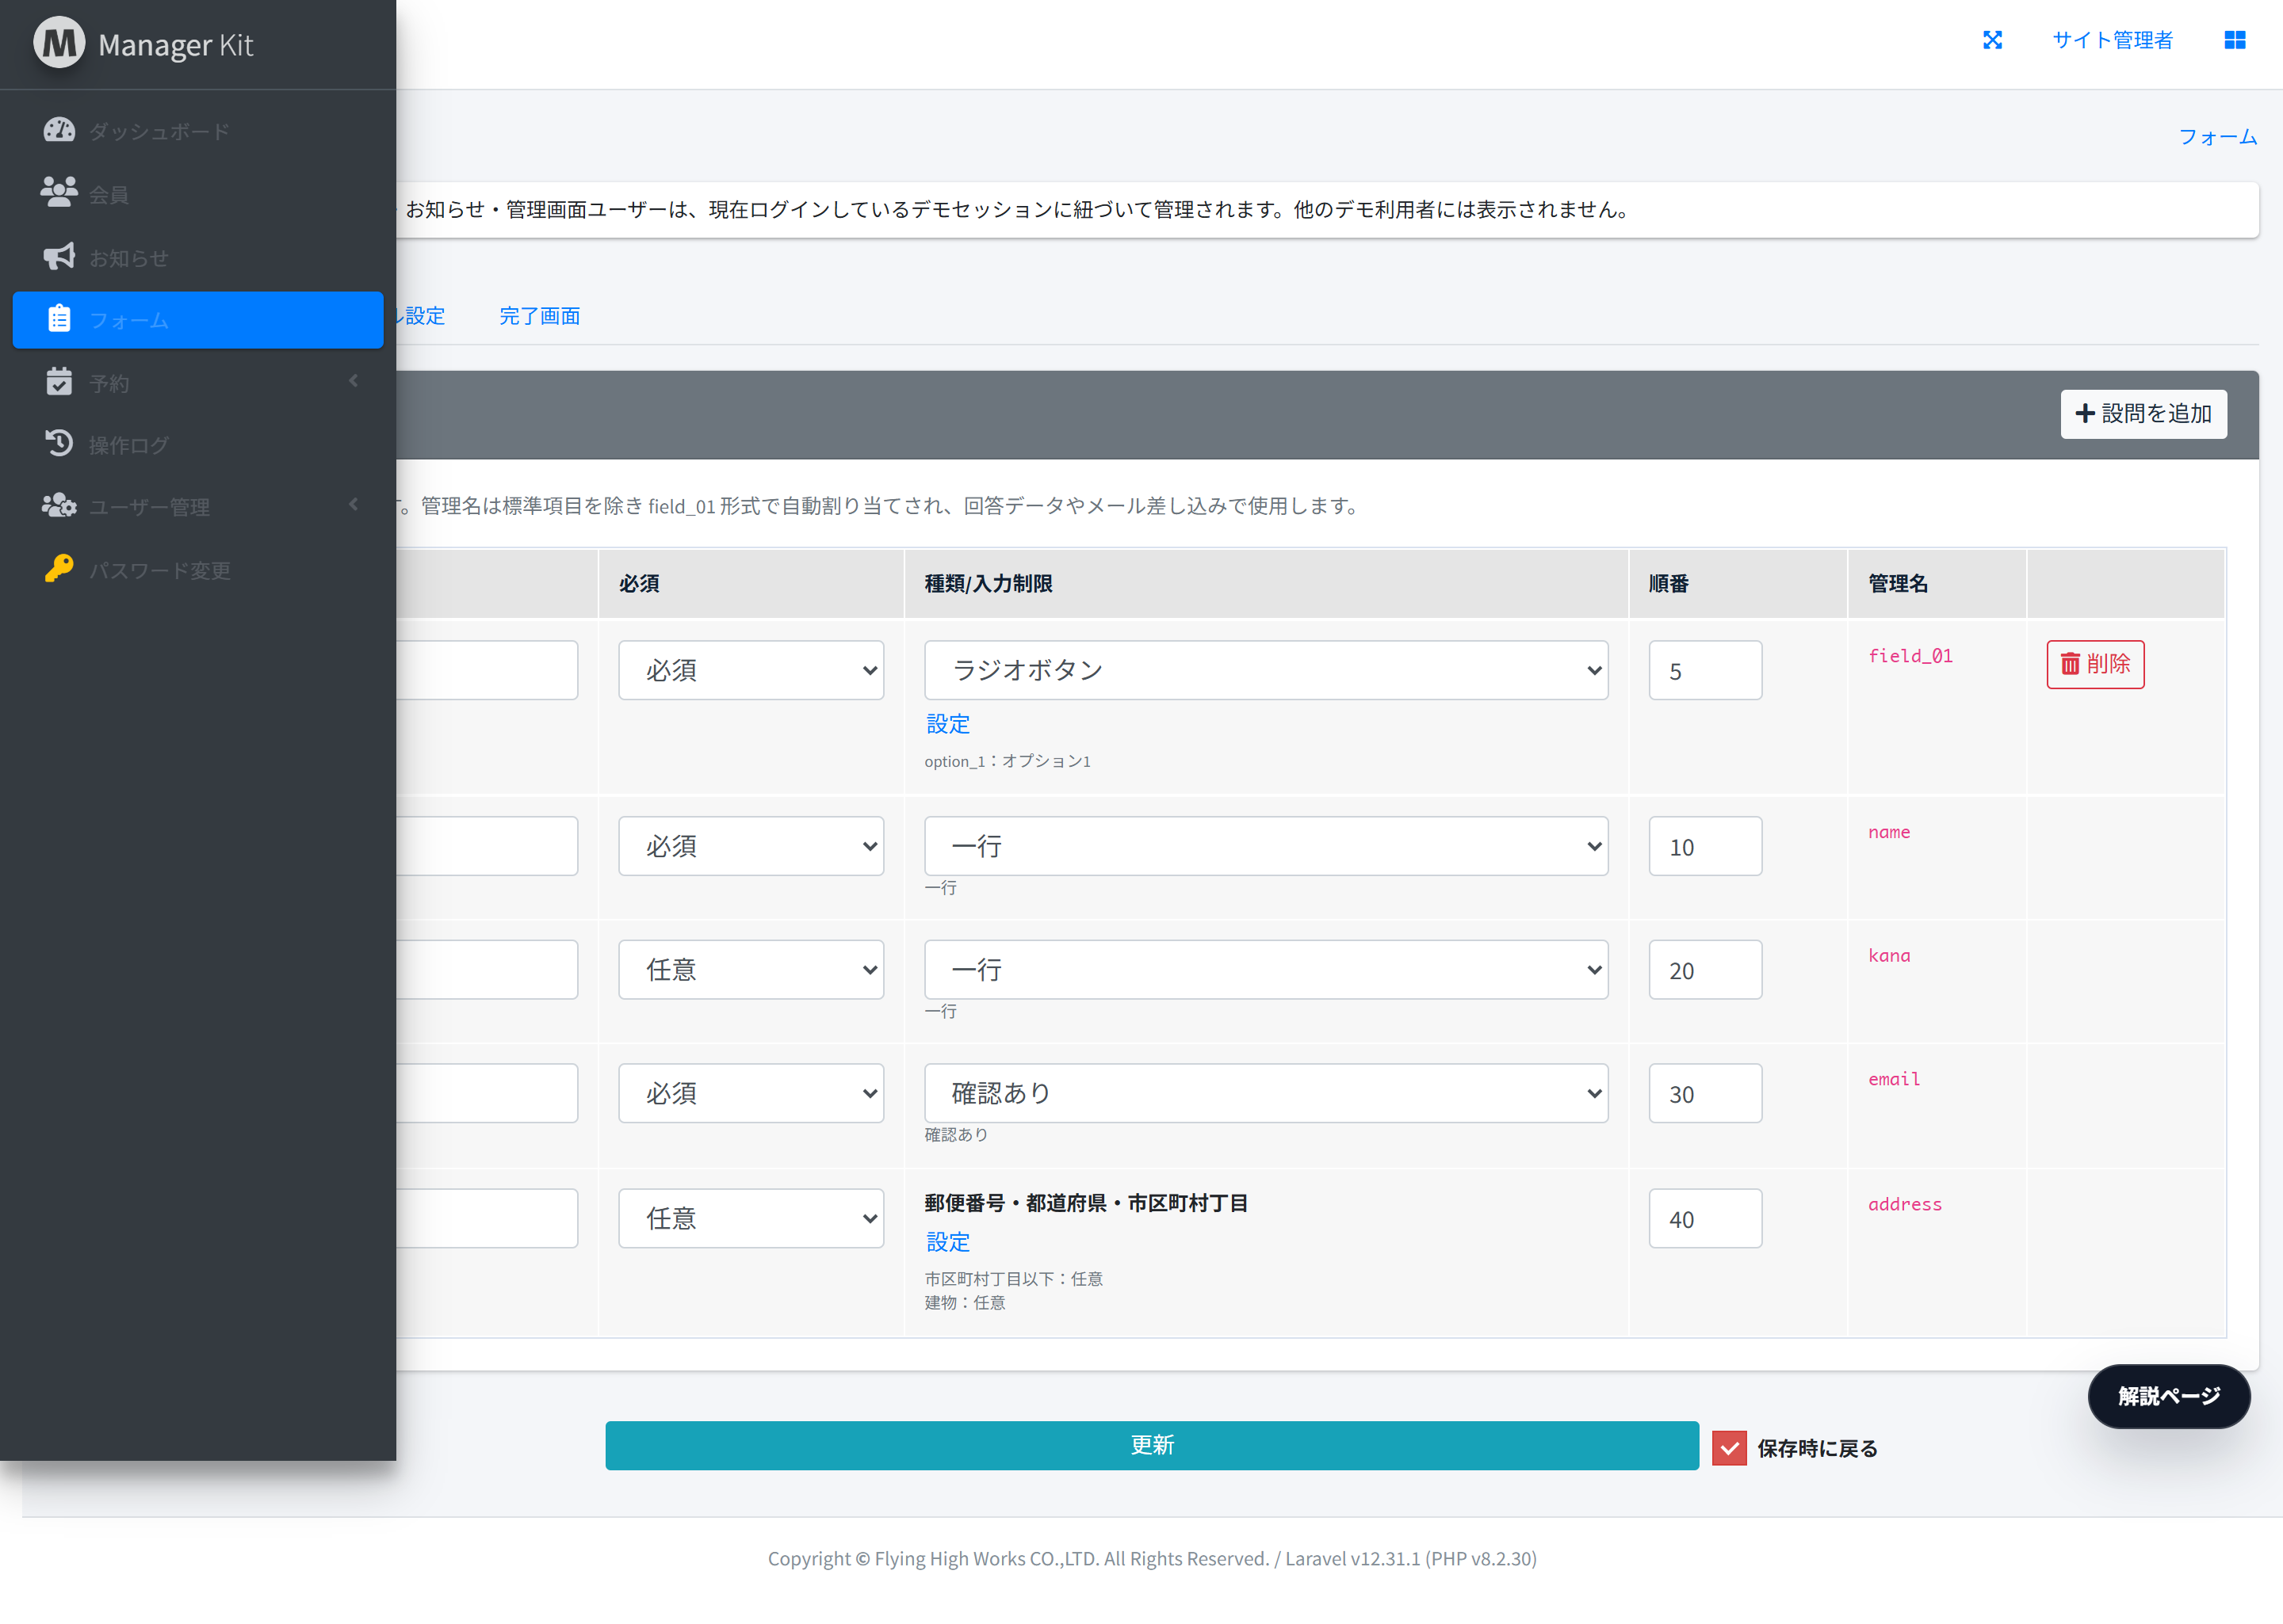Click the field_01 管理名 text
The height and width of the screenshot is (1624, 2283).
[x=1910, y=656]
